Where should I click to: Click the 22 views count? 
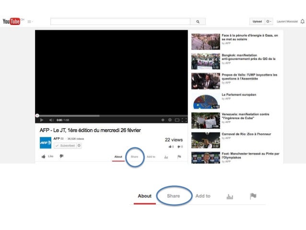(174, 140)
